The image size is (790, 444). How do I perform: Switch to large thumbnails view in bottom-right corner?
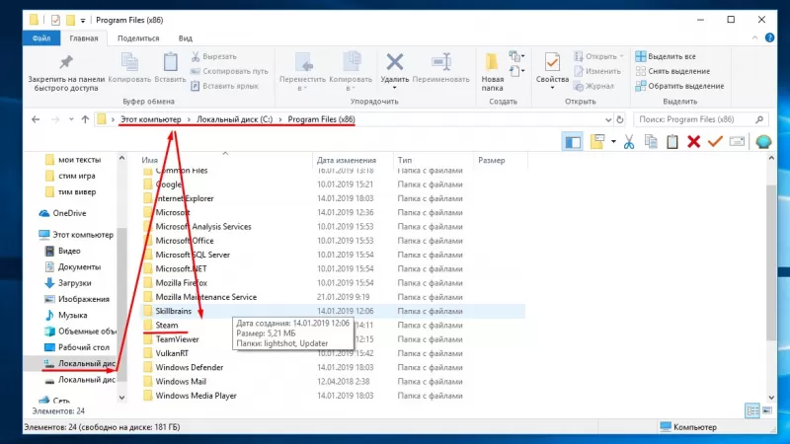766,409
